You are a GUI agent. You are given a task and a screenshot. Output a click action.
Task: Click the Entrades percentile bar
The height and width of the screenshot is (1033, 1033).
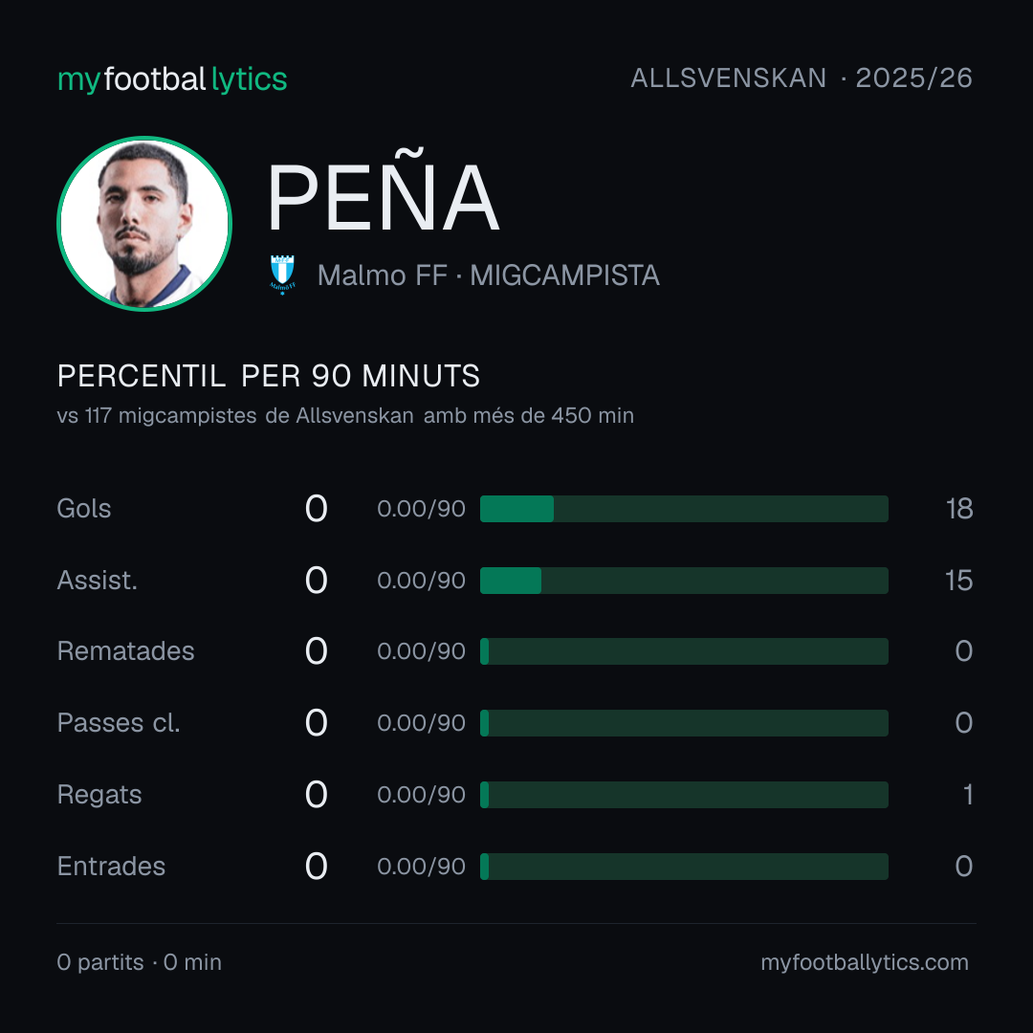(x=684, y=867)
